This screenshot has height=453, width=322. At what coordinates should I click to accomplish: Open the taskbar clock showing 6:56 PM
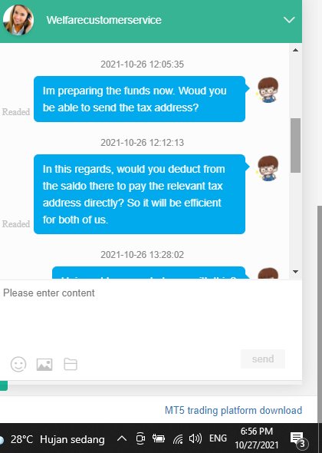point(257,438)
